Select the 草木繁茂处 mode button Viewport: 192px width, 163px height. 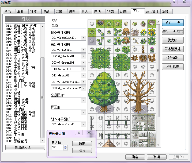pyautogui.click(x=173, y=49)
